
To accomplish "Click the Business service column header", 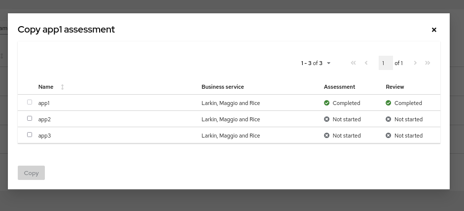I will (x=222, y=87).
